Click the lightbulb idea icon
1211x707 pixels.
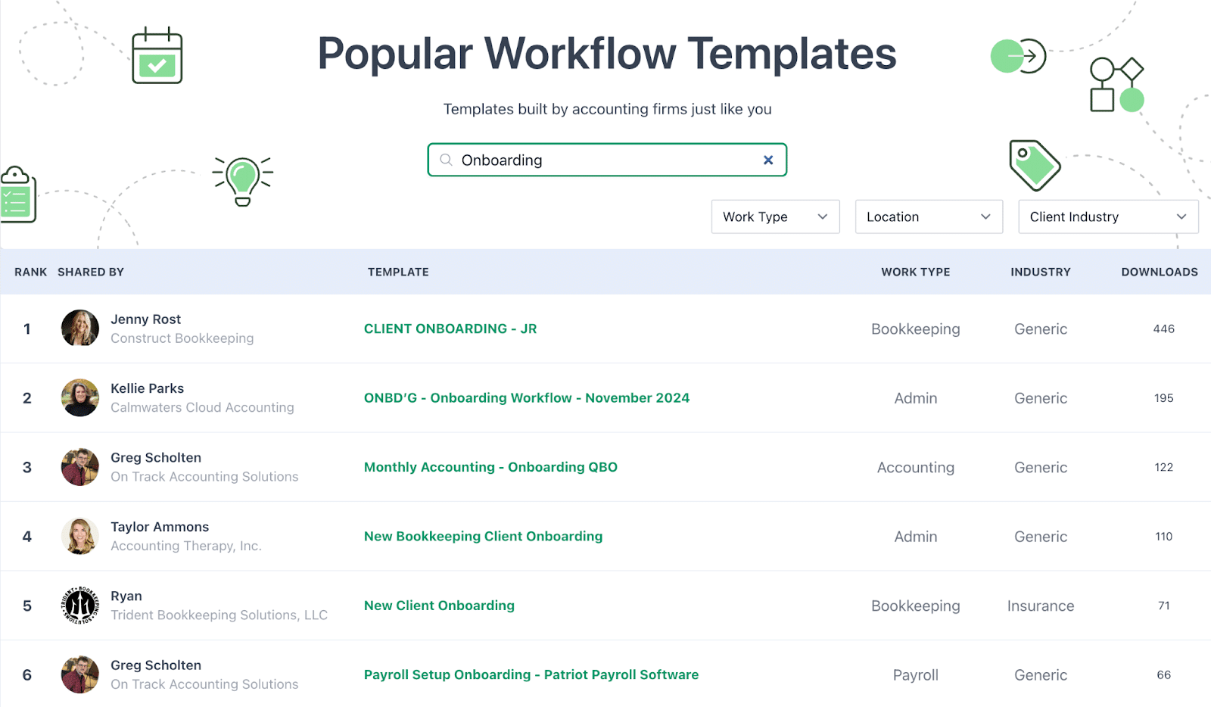[x=242, y=182]
